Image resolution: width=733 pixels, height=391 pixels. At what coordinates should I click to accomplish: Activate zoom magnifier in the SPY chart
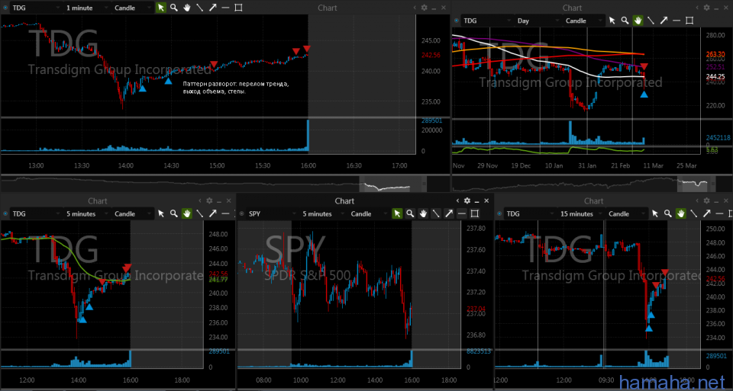point(410,213)
